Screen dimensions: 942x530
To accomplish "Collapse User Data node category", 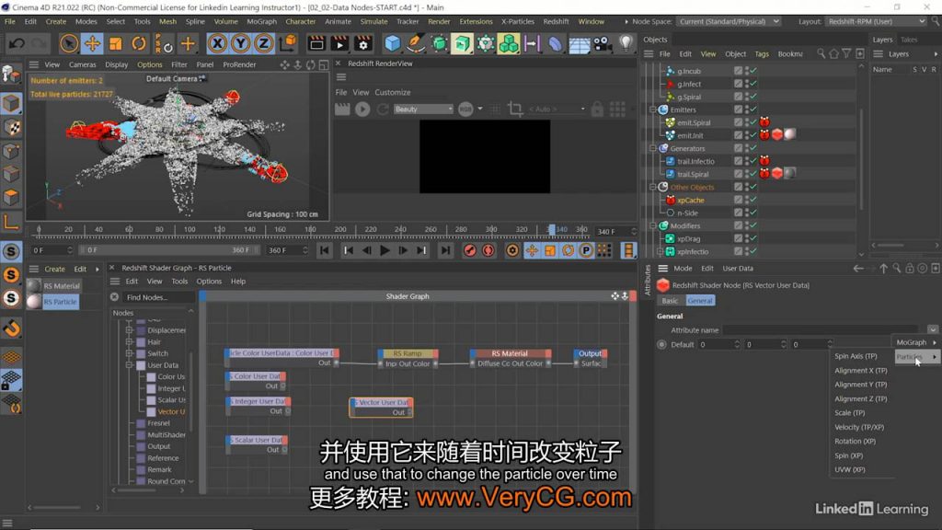I will pyautogui.click(x=129, y=364).
